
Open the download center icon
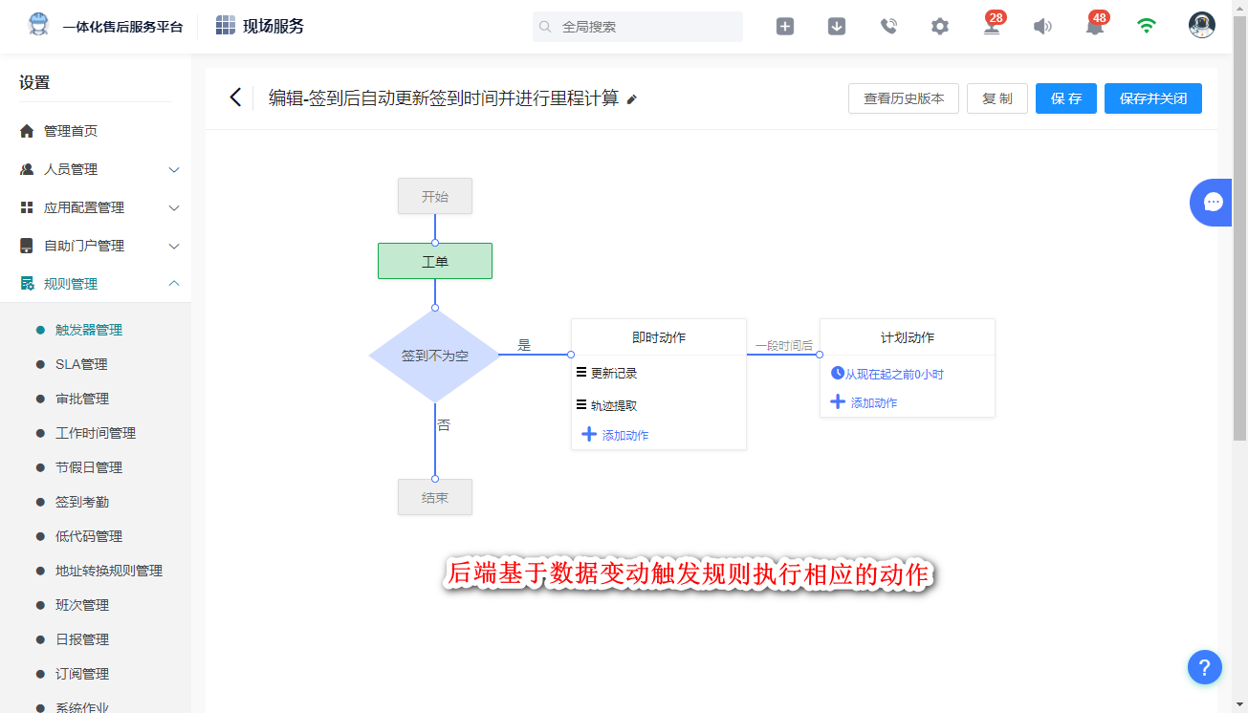click(x=836, y=27)
